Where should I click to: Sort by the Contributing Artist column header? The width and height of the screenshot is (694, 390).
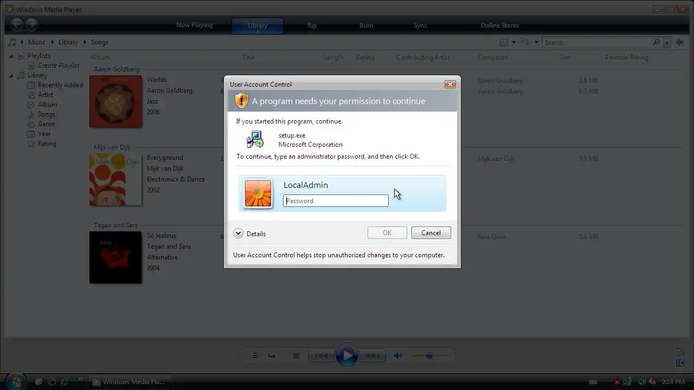click(423, 57)
